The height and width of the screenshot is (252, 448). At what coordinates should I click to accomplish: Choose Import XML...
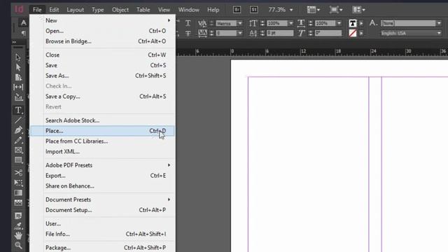coord(102,152)
